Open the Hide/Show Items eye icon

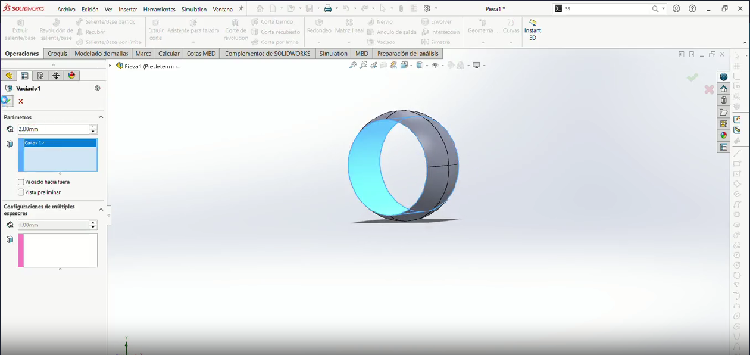pyautogui.click(x=435, y=65)
